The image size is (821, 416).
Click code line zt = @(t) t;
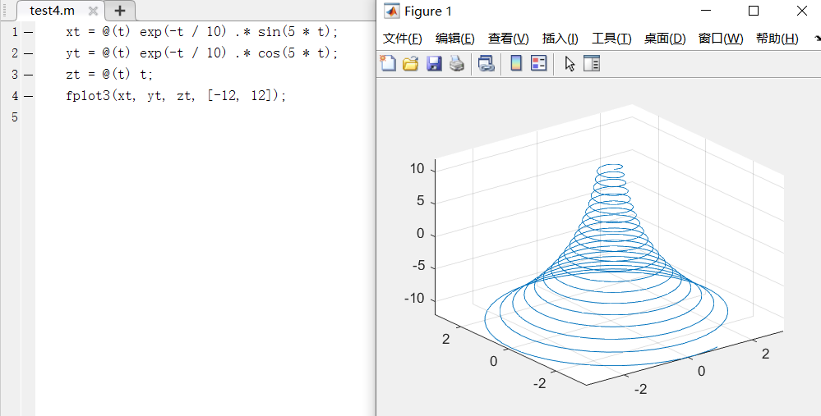pyautogui.click(x=109, y=75)
